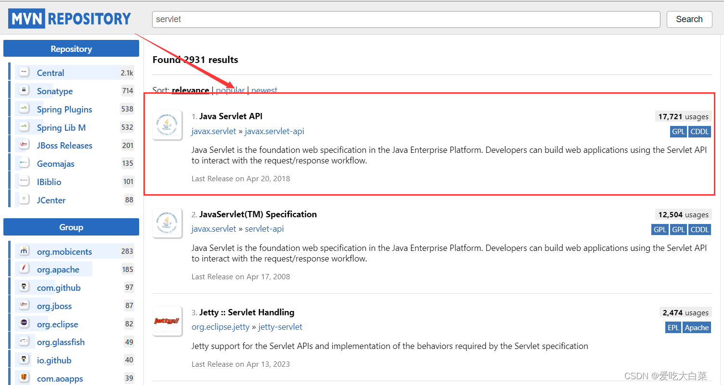Filter by org.eclipse group
The width and height of the screenshot is (724, 385).
click(58, 324)
